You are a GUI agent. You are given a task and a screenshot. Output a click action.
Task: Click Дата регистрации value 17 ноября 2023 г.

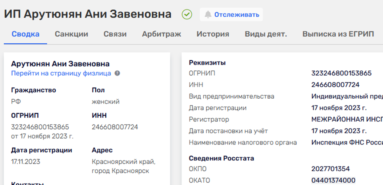339,108
